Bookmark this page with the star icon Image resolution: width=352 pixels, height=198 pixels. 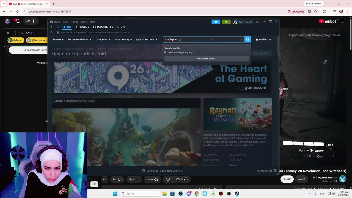click(315, 12)
